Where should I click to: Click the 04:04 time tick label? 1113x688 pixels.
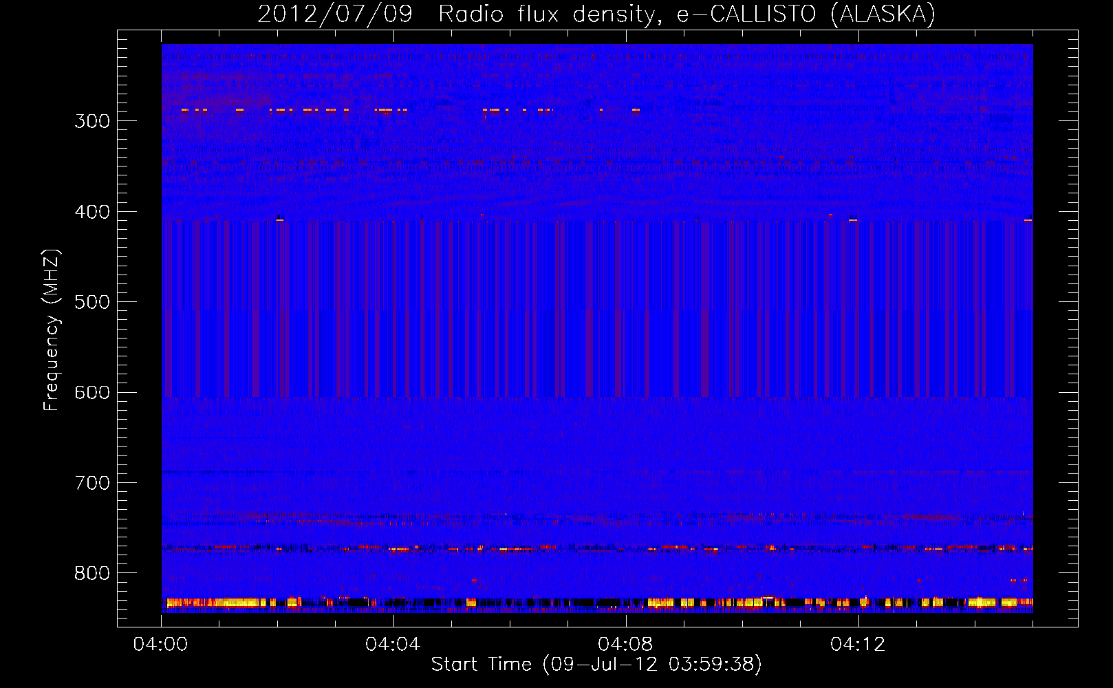pos(393,645)
